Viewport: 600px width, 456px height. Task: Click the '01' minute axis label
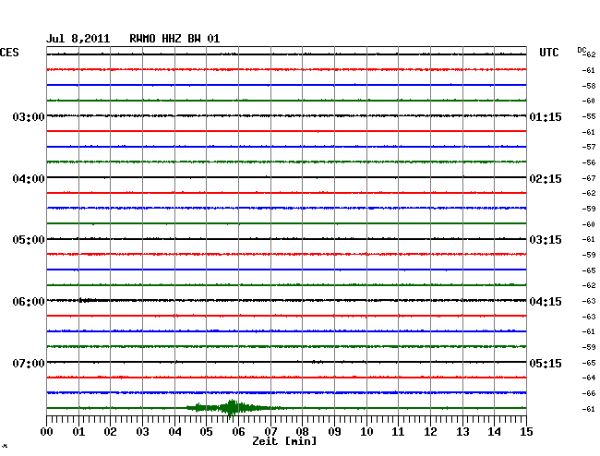tap(78, 432)
